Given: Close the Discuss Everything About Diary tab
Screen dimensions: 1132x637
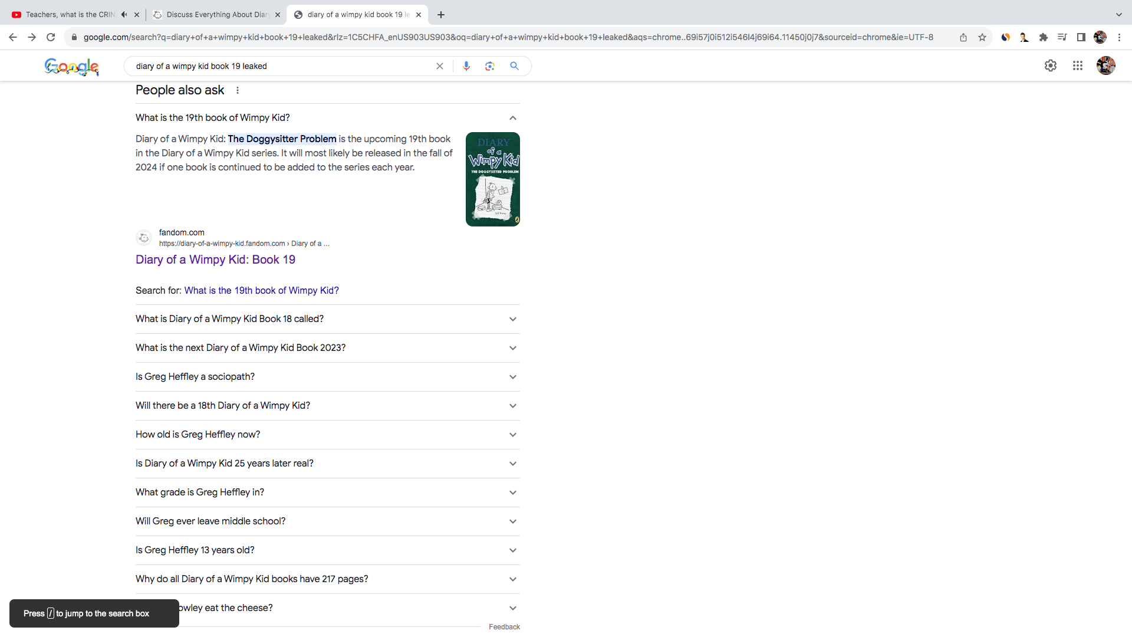Looking at the screenshot, I should 278,15.
